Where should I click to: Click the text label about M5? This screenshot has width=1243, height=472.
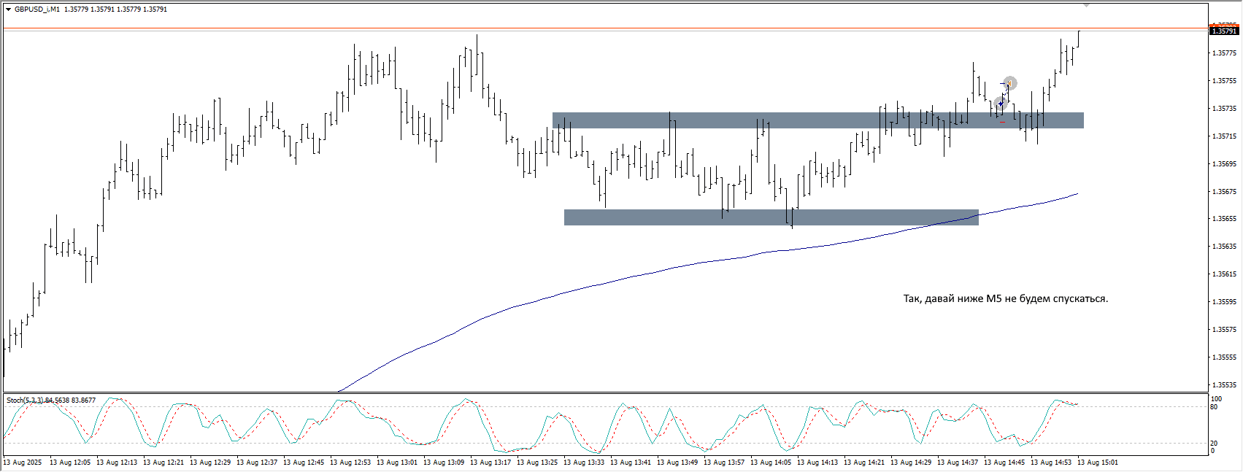point(1005,298)
